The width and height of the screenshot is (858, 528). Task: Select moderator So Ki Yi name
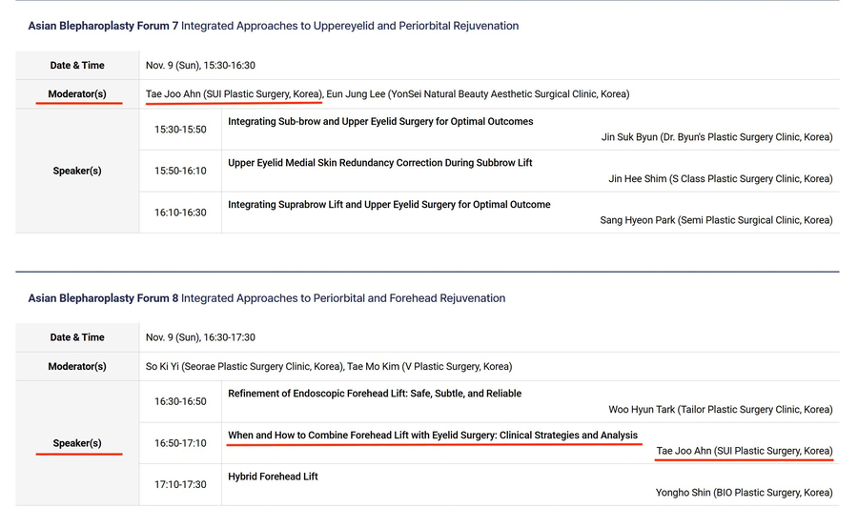click(x=244, y=366)
